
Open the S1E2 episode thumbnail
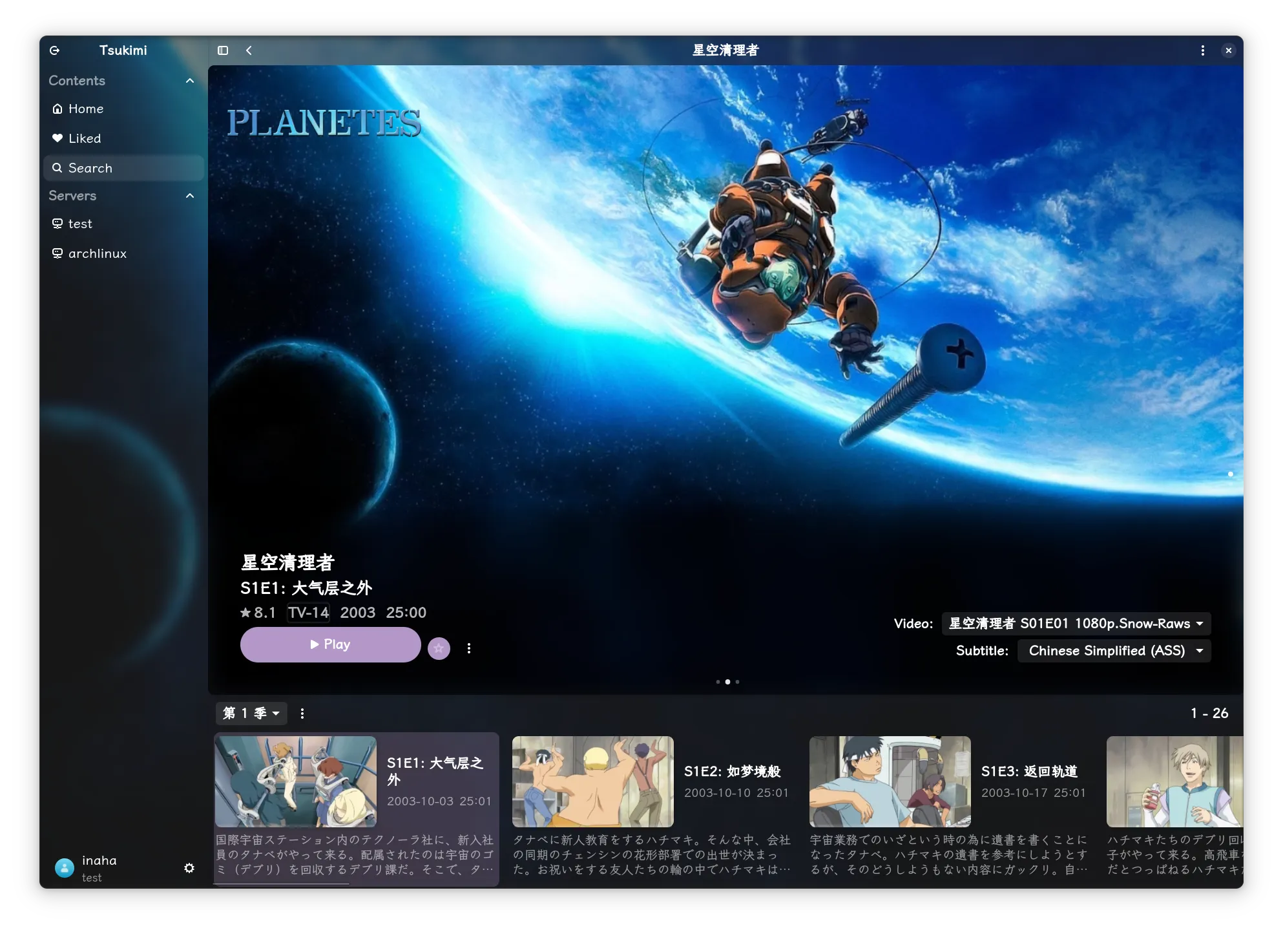(592, 781)
